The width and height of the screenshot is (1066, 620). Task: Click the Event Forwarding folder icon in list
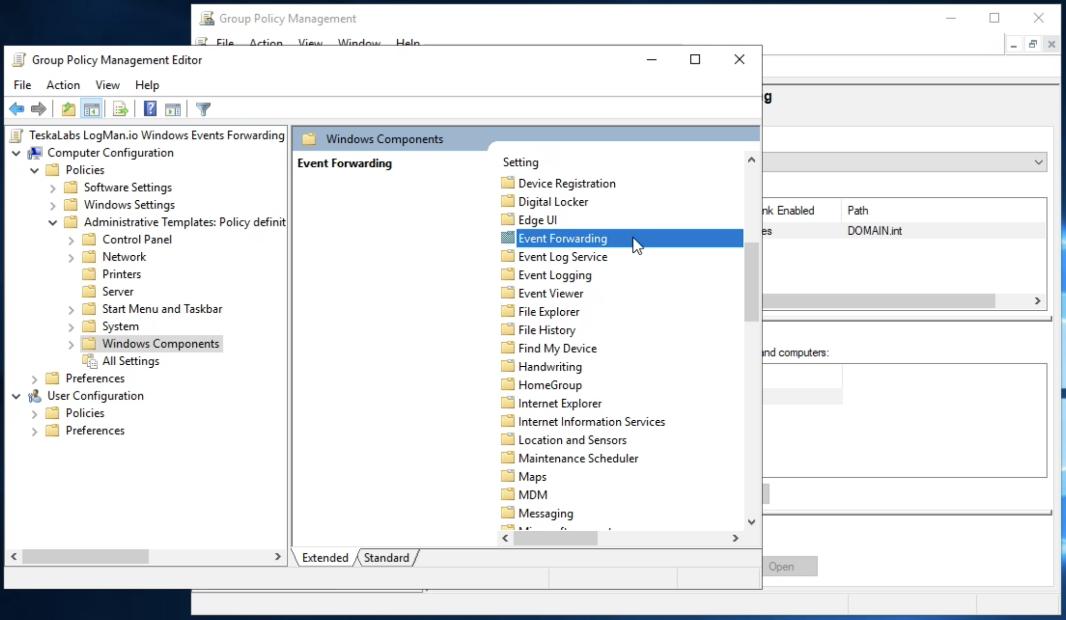pos(507,238)
